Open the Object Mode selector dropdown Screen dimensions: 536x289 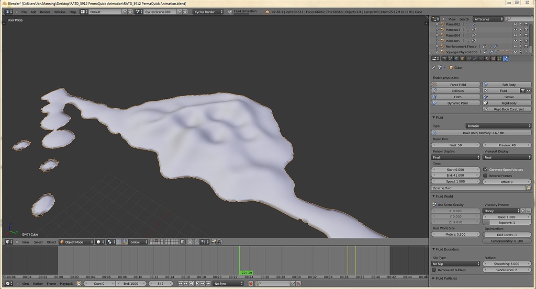click(76, 242)
